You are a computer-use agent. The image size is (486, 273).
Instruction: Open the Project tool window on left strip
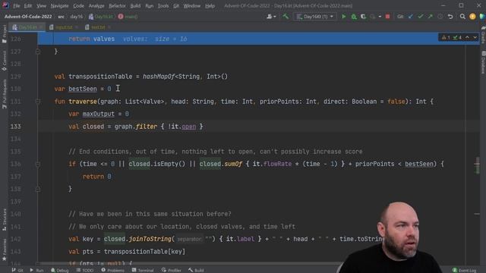4,34
